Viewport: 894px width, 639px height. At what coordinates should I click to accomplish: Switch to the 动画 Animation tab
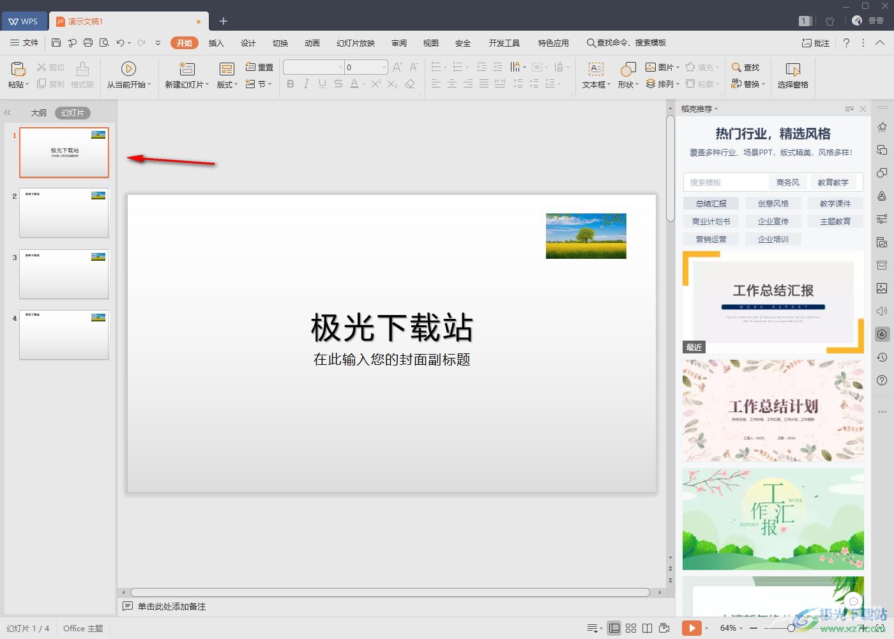(x=312, y=43)
